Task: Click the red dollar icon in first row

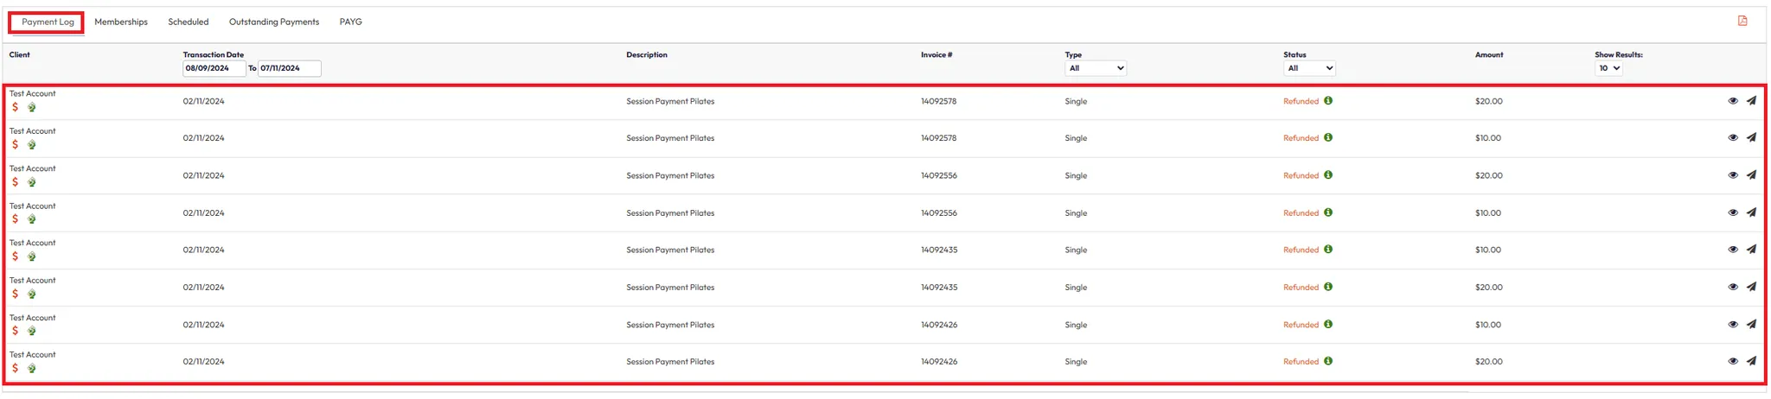Action: point(15,107)
